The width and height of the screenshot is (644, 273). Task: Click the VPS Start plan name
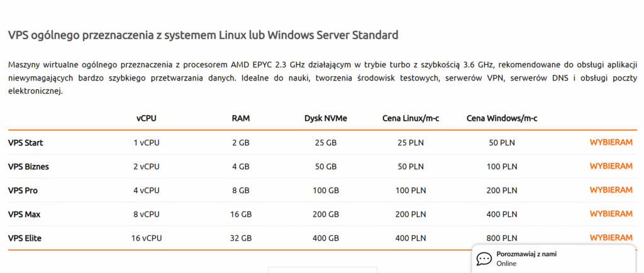coord(26,143)
